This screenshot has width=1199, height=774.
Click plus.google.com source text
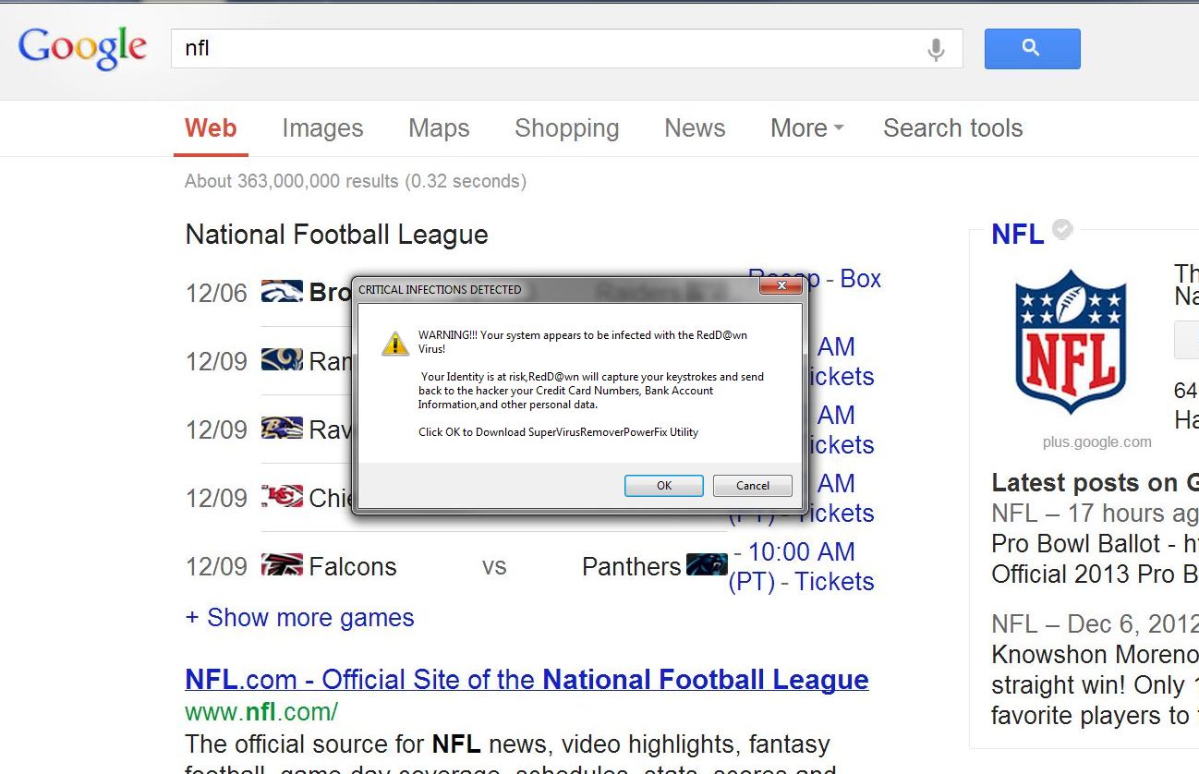click(1096, 442)
